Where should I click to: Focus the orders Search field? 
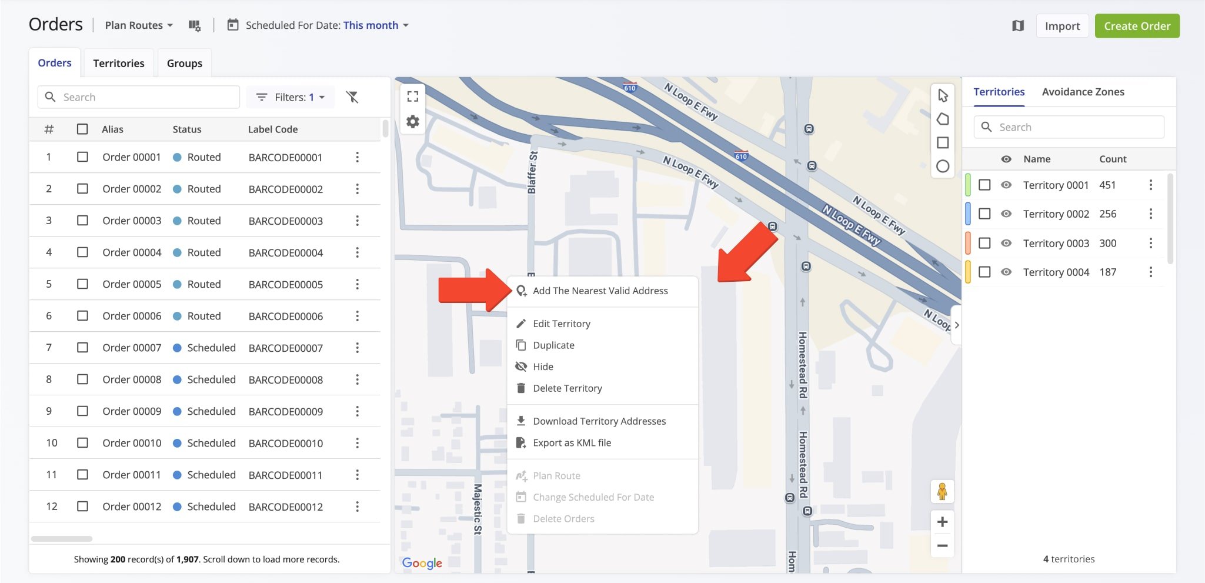(x=139, y=97)
